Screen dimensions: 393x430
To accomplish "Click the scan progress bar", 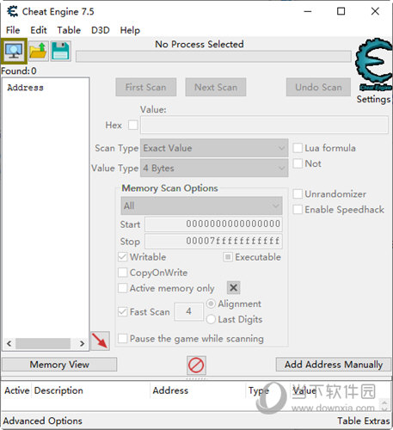I will (x=213, y=56).
